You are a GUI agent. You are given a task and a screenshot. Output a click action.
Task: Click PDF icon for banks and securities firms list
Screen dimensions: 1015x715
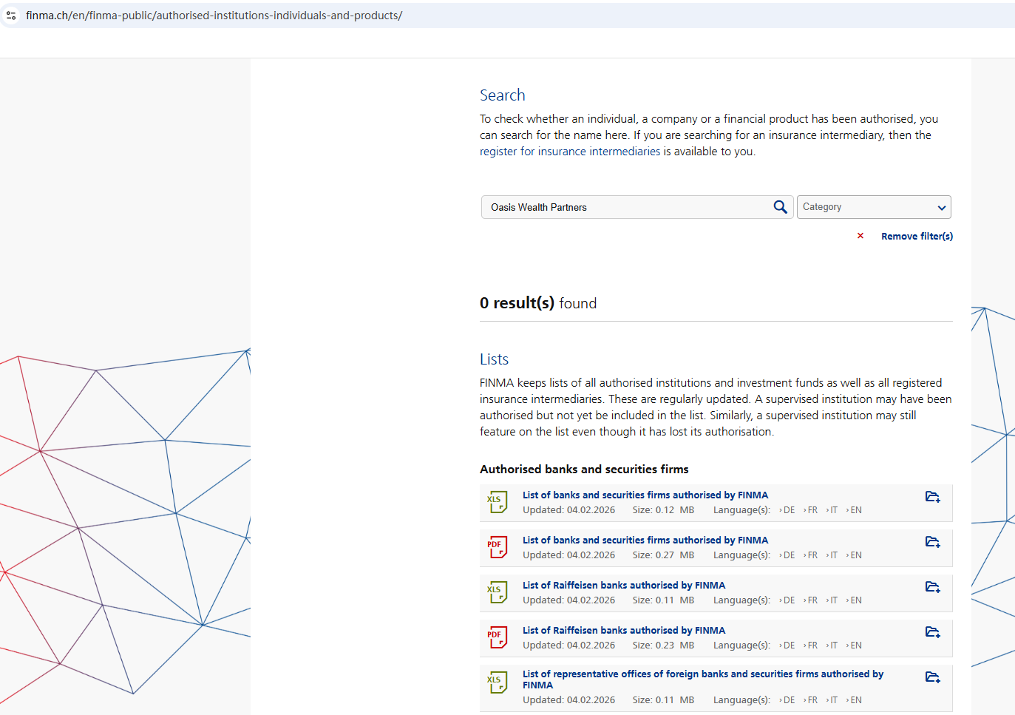[x=498, y=547]
